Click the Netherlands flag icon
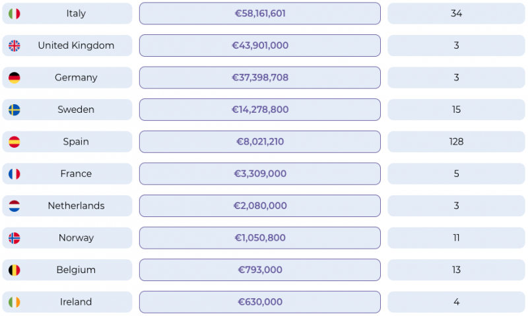Image resolution: width=528 pixels, height=316 pixels. coord(15,206)
